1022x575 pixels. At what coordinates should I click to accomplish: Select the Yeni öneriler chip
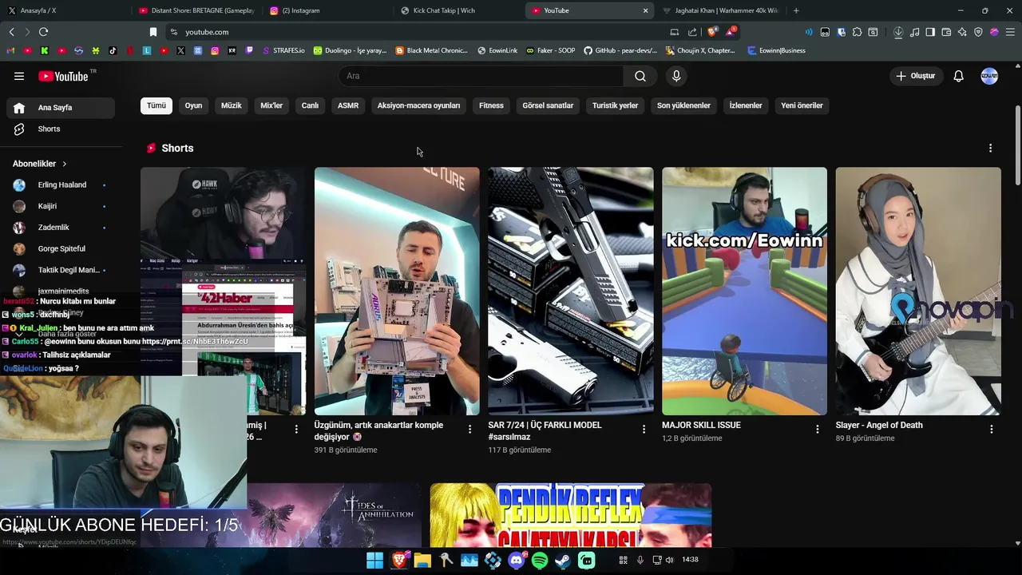(802, 105)
